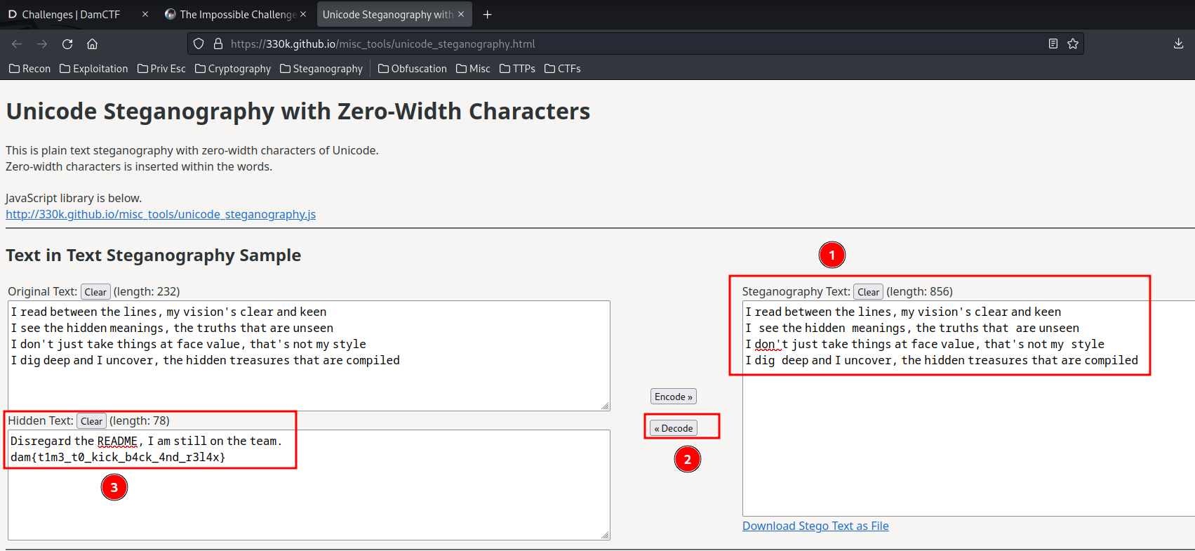Click the Steganography Text (length: 856) label

[x=848, y=291]
